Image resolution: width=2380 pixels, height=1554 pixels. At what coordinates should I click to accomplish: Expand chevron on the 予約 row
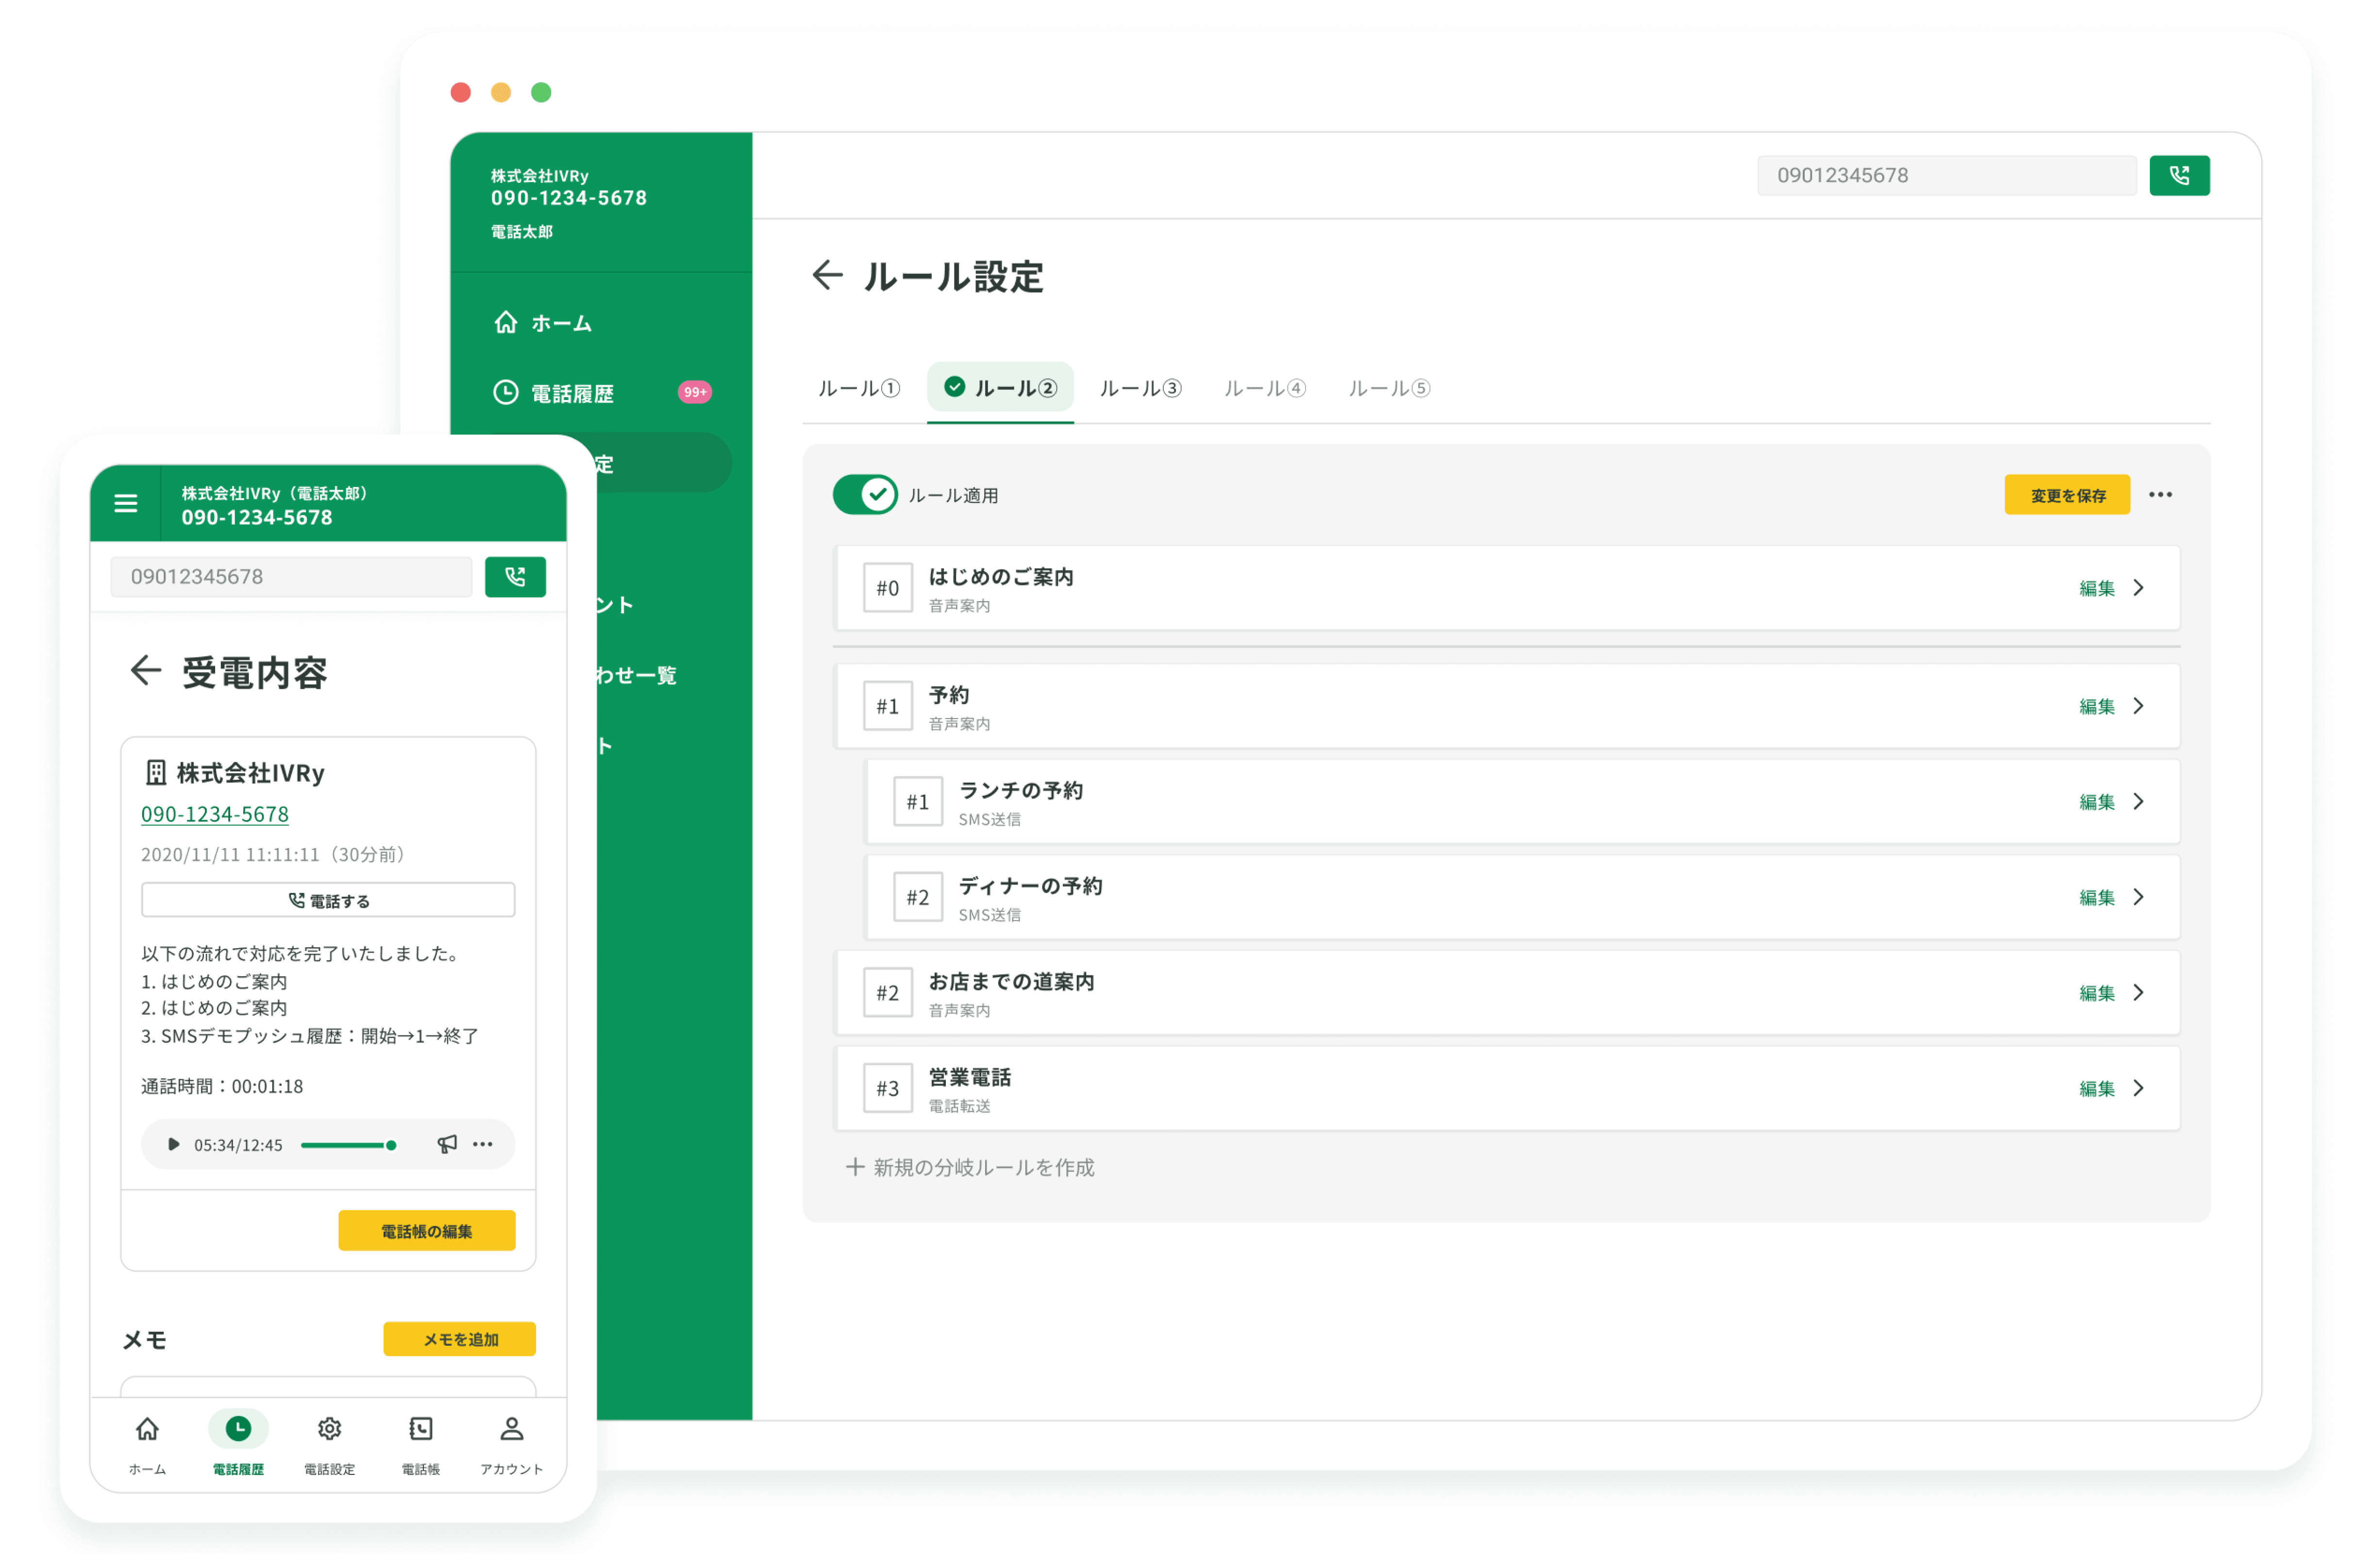point(2138,706)
